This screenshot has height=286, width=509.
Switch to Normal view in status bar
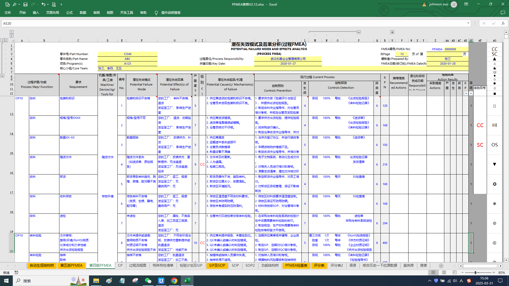[x=433, y=272]
